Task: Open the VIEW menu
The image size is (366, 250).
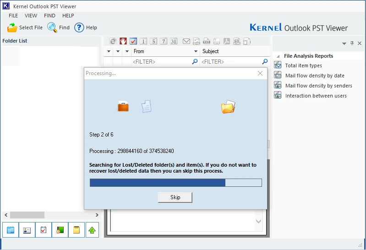Action: pyautogui.click(x=31, y=16)
